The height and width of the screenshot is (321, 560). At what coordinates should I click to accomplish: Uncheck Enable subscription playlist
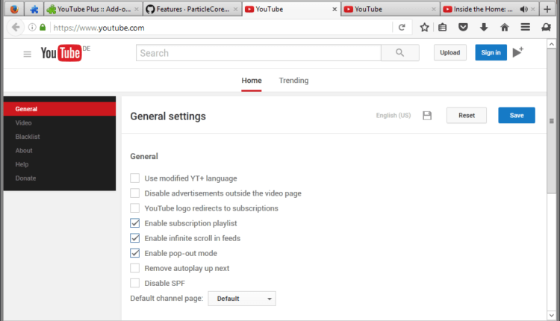coord(134,222)
